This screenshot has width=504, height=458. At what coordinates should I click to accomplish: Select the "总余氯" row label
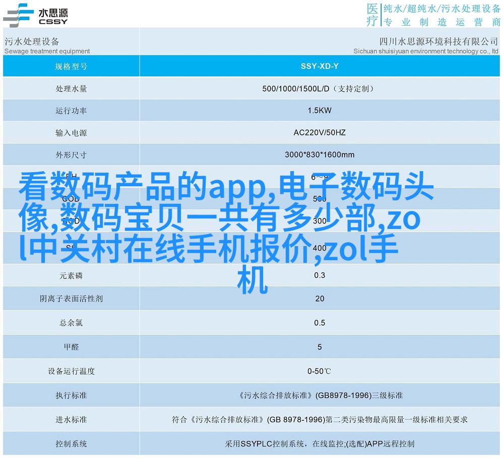coord(71,323)
